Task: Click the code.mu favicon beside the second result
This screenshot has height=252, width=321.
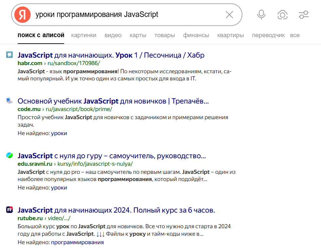Action: click(9, 101)
